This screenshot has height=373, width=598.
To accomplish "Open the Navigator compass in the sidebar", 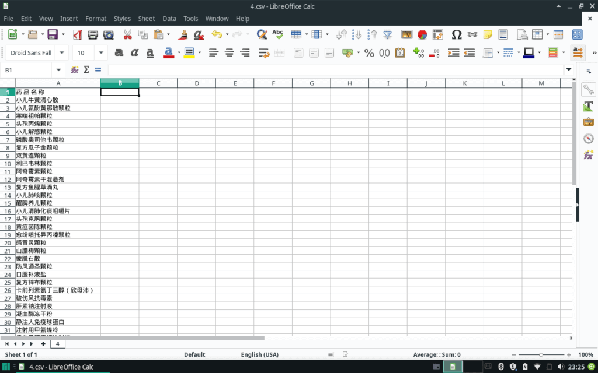I will tap(588, 138).
